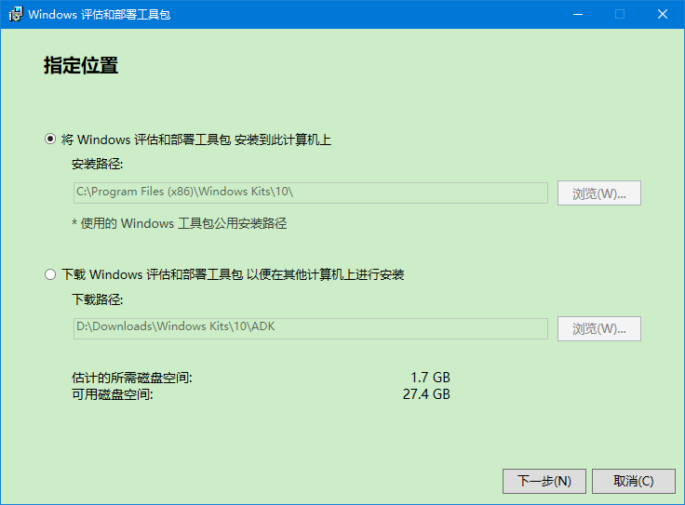Click 浏览(W)... button beside download path
The image size is (685, 505).
[599, 328]
